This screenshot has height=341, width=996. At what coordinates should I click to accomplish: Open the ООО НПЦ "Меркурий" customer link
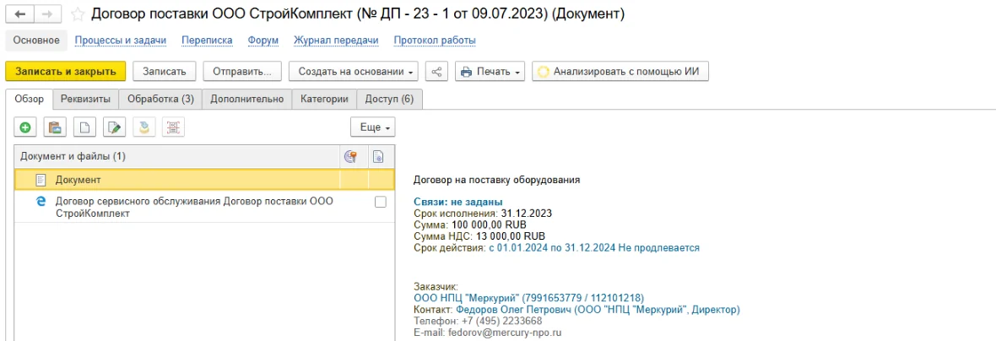(528, 299)
